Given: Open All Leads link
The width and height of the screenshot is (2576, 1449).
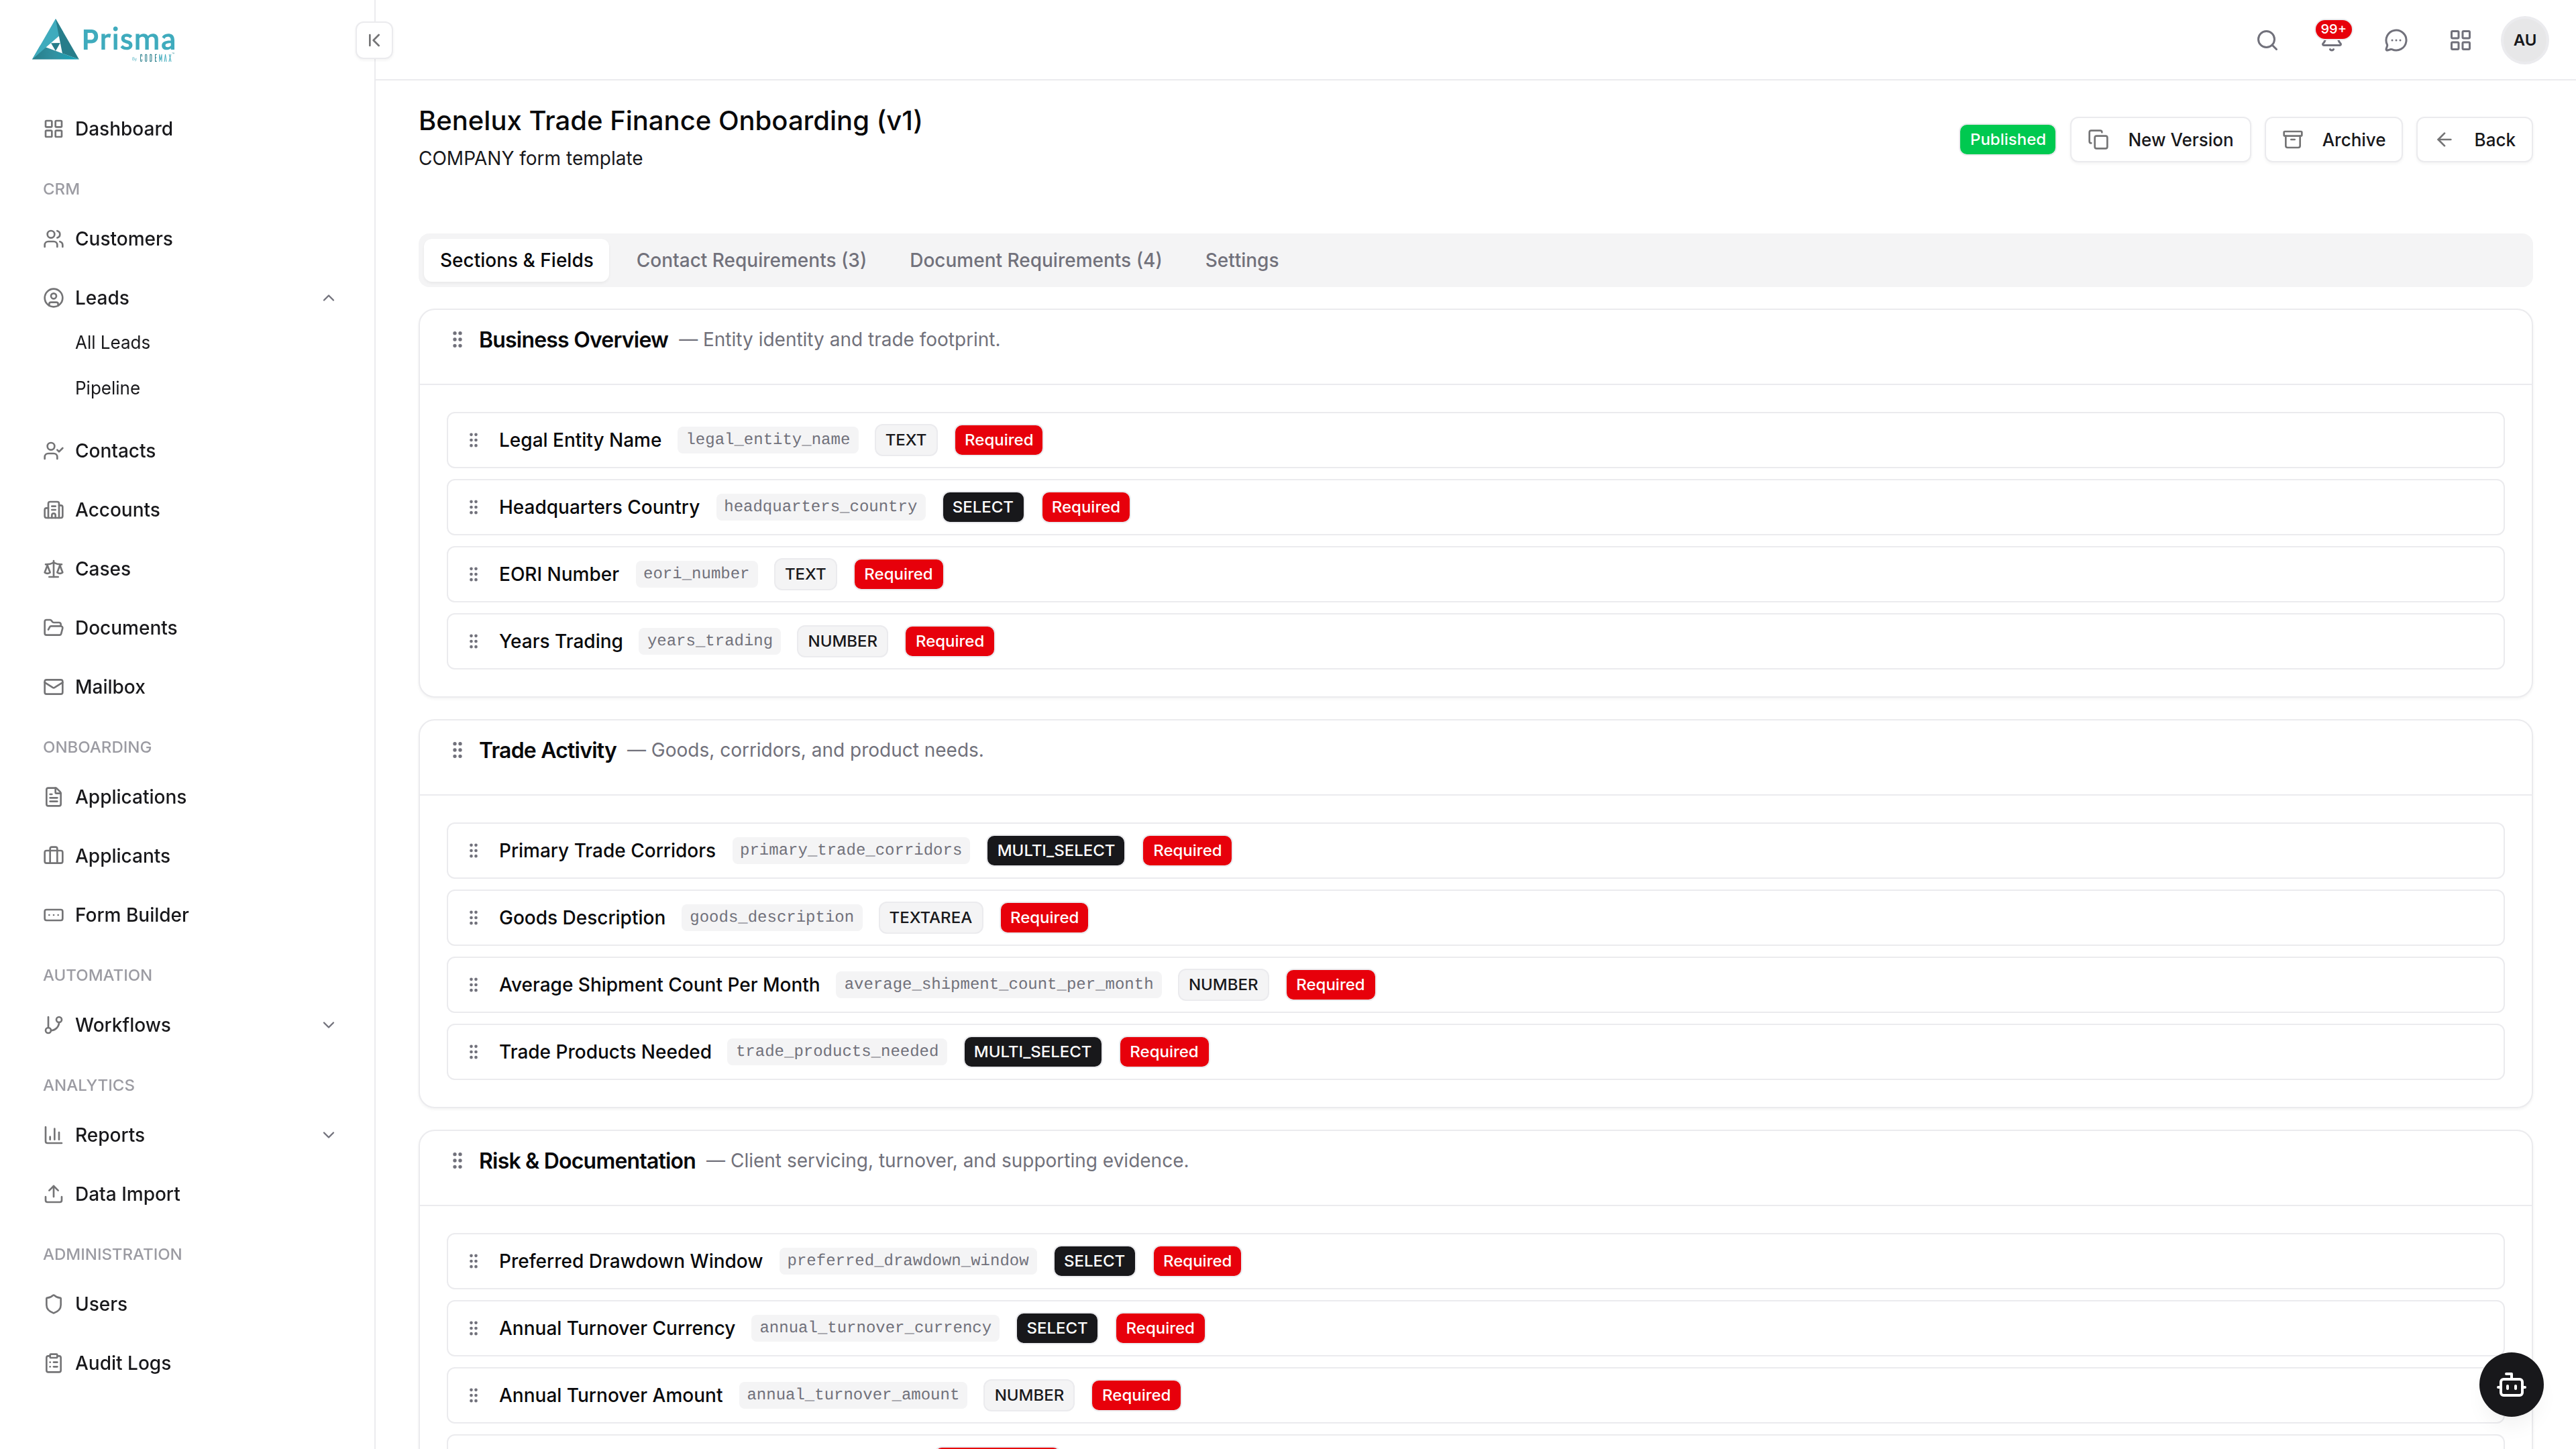Looking at the screenshot, I should click(112, 342).
